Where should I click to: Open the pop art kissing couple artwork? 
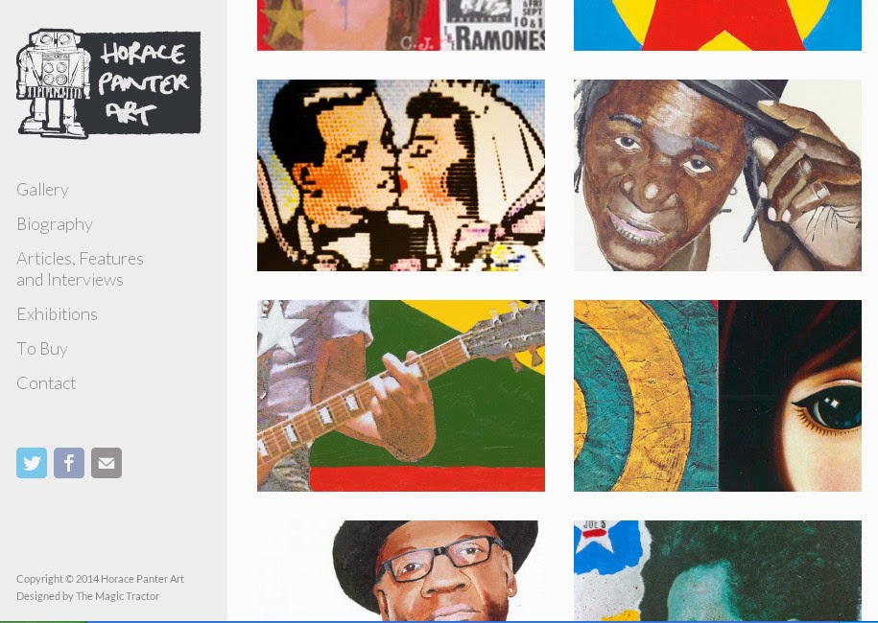tap(401, 175)
